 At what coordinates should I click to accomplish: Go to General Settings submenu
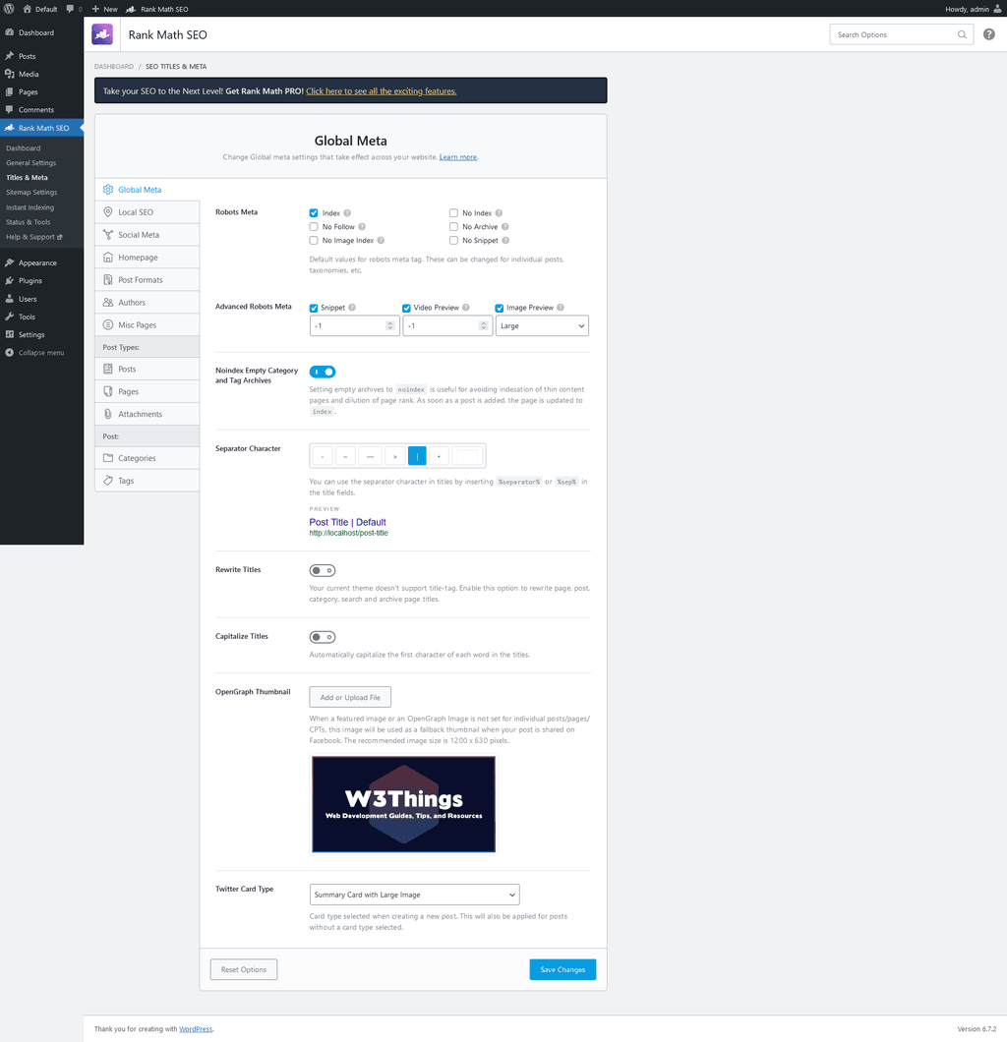pyautogui.click(x=31, y=163)
